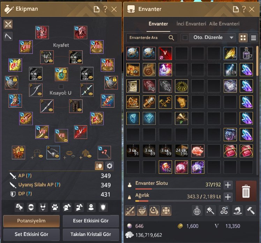Click Takılan Kristali Gör button
The width and height of the screenshot is (261, 243).
pos(91,234)
